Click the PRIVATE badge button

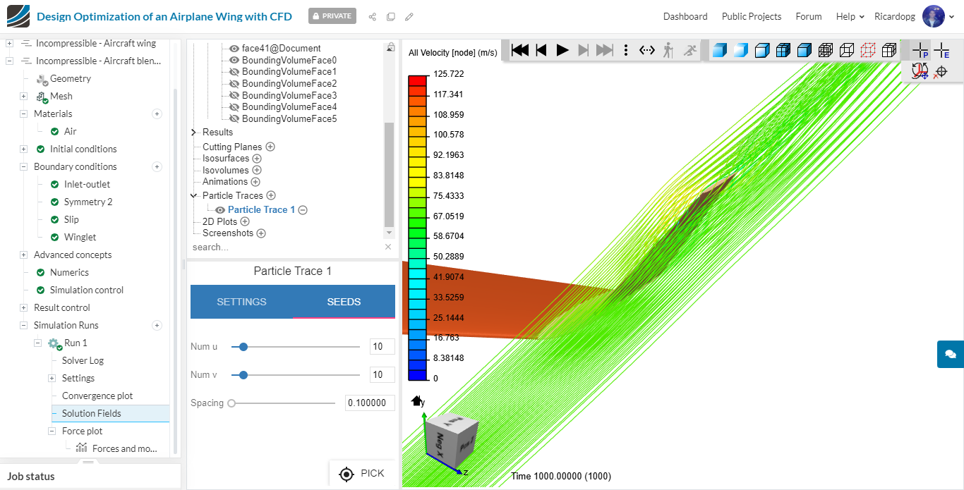pos(332,16)
